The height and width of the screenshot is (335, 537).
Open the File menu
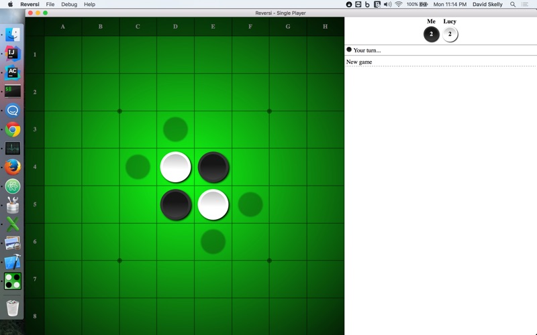pyautogui.click(x=50, y=5)
